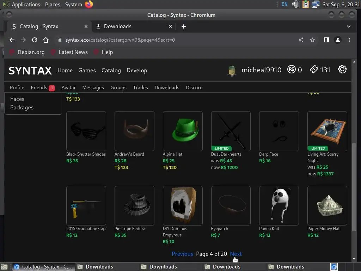Open the DIY Dominus Empyreus thumbnail
This screenshot has width=361, height=271.
click(183, 206)
